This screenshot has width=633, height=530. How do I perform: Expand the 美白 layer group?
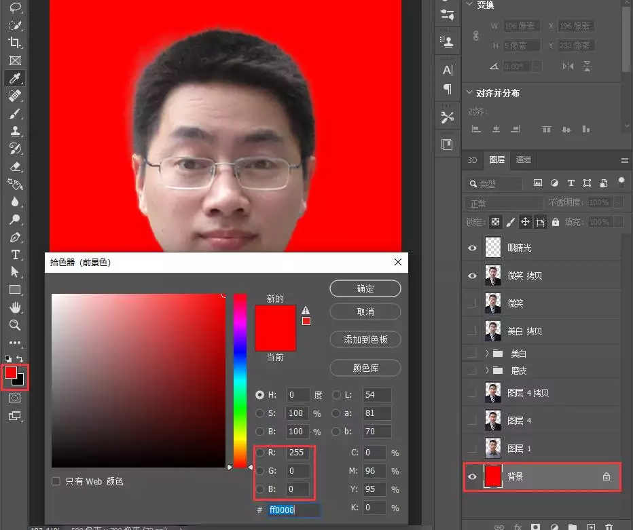(487, 354)
